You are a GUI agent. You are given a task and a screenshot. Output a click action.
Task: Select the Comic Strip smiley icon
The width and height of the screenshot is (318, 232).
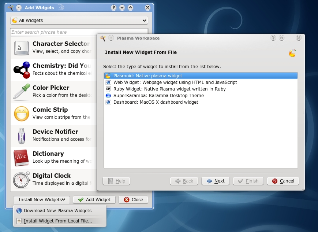(x=21, y=114)
